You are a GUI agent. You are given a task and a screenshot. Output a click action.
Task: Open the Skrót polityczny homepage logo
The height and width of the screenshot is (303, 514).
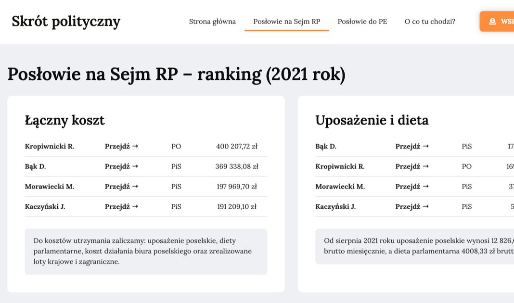tap(66, 22)
